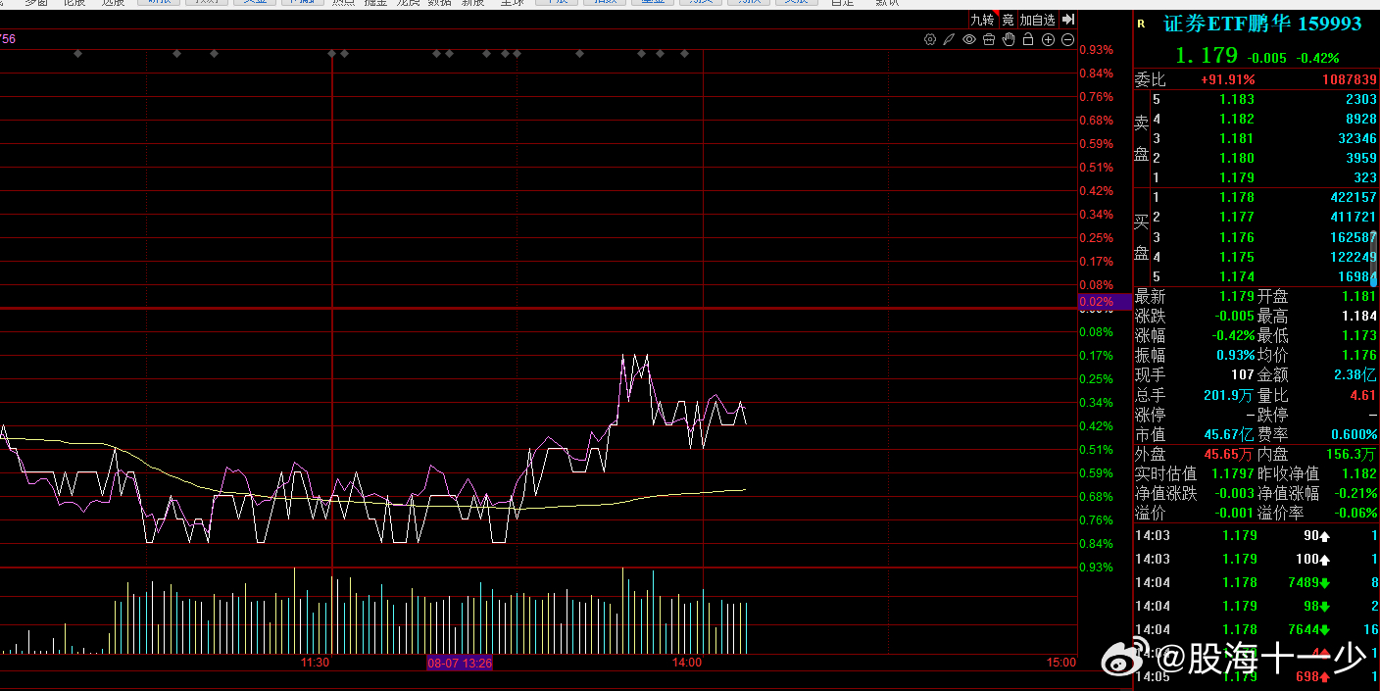This screenshot has width=1380, height=691.
Task: Click the 内盘 value 156.3万
Action: pos(1354,454)
